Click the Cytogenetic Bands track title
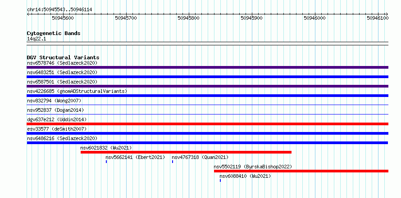401x198 pixels. pos(54,33)
